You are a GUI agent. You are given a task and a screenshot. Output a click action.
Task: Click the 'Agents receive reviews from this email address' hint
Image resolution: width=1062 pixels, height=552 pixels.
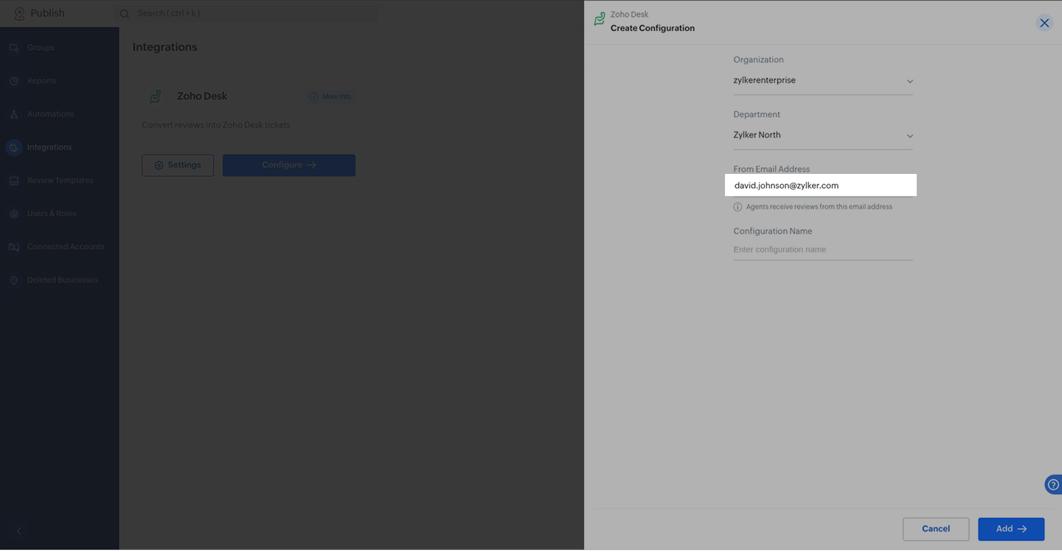(x=819, y=207)
